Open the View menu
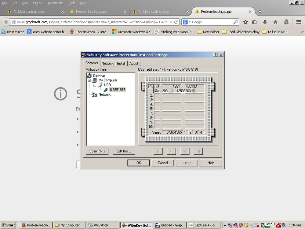Screen dimensions: 305x229 point(25,3)
